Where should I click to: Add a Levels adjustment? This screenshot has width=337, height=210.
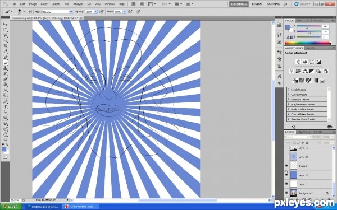305,62
